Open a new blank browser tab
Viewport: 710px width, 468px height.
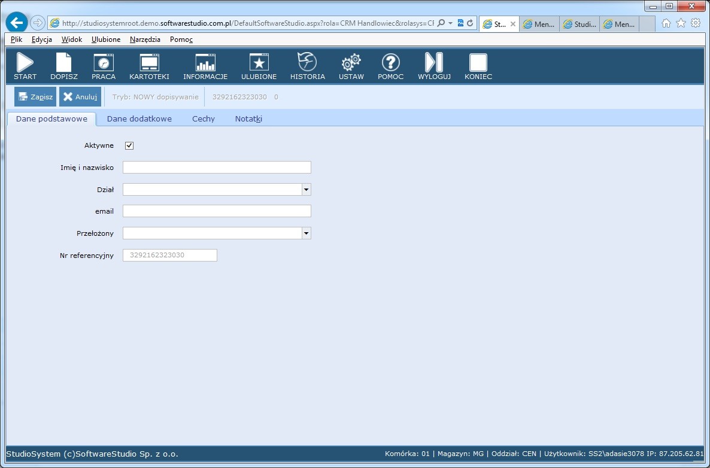click(648, 25)
